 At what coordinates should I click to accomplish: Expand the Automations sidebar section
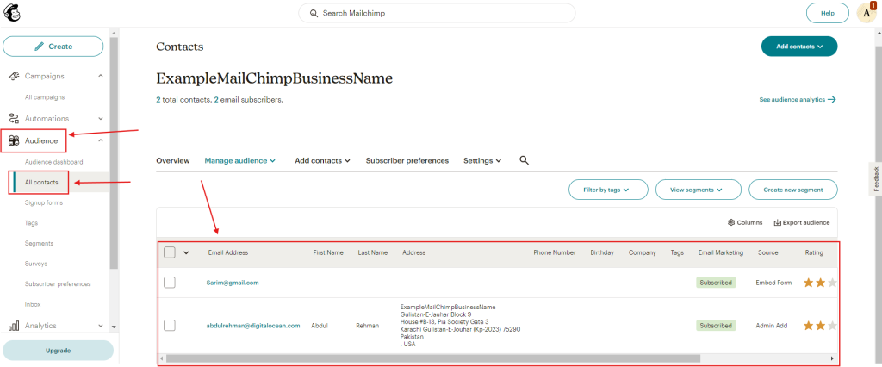[x=101, y=119]
